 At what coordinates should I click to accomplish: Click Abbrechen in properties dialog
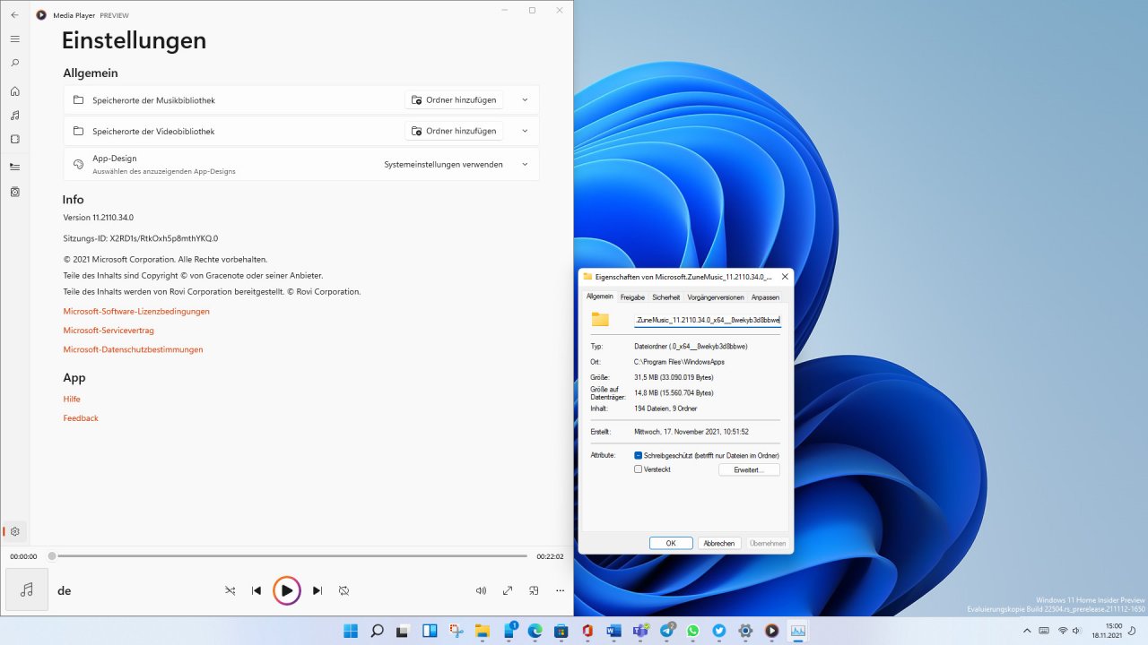719,543
